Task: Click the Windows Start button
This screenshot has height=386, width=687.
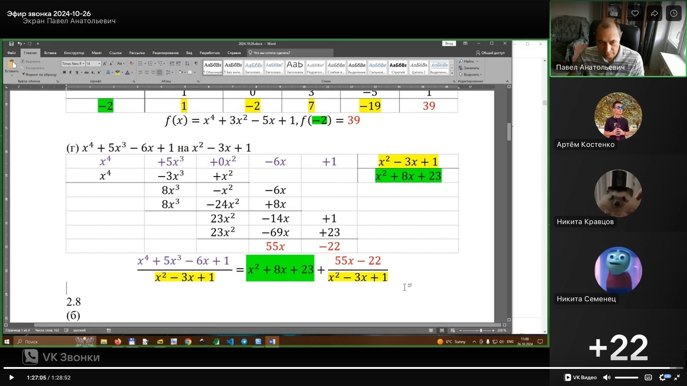Action: click(x=7, y=341)
